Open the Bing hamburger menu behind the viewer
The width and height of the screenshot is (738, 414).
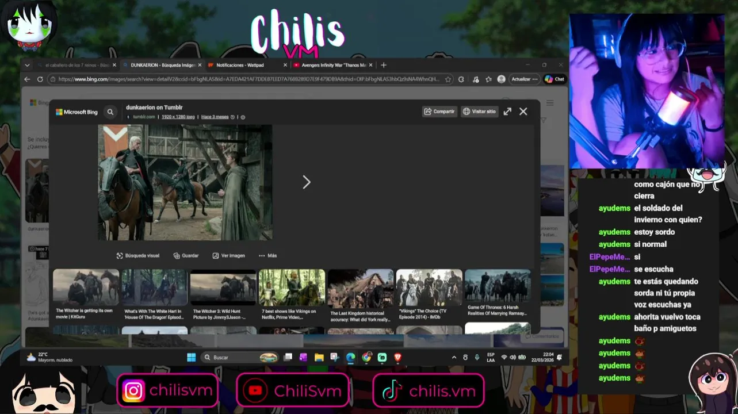tap(550, 103)
